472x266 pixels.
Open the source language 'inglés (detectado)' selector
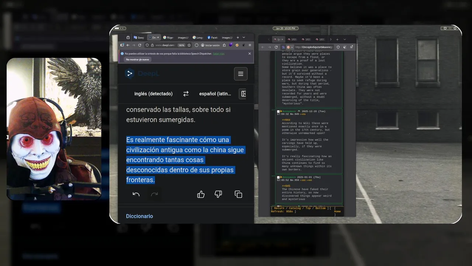coord(153,94)
